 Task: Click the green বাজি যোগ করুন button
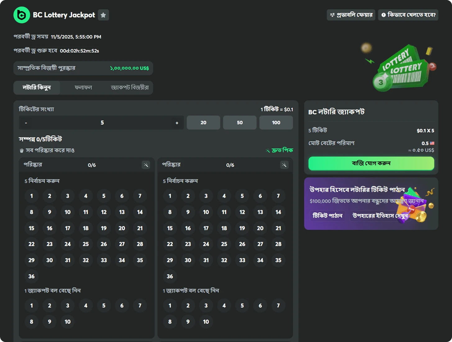pyautogui.click(x=371, y=163)
